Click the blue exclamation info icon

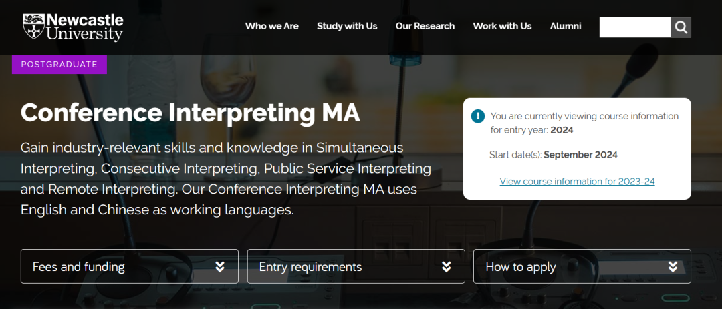click(478, 117)
